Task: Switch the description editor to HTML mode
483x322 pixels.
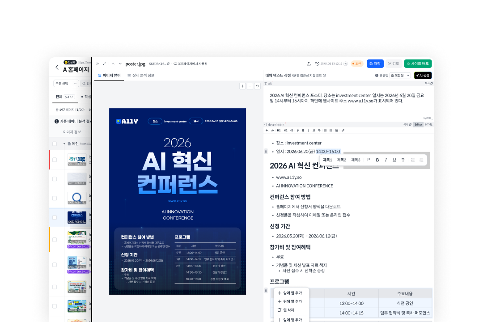Action: coord(428,124)
